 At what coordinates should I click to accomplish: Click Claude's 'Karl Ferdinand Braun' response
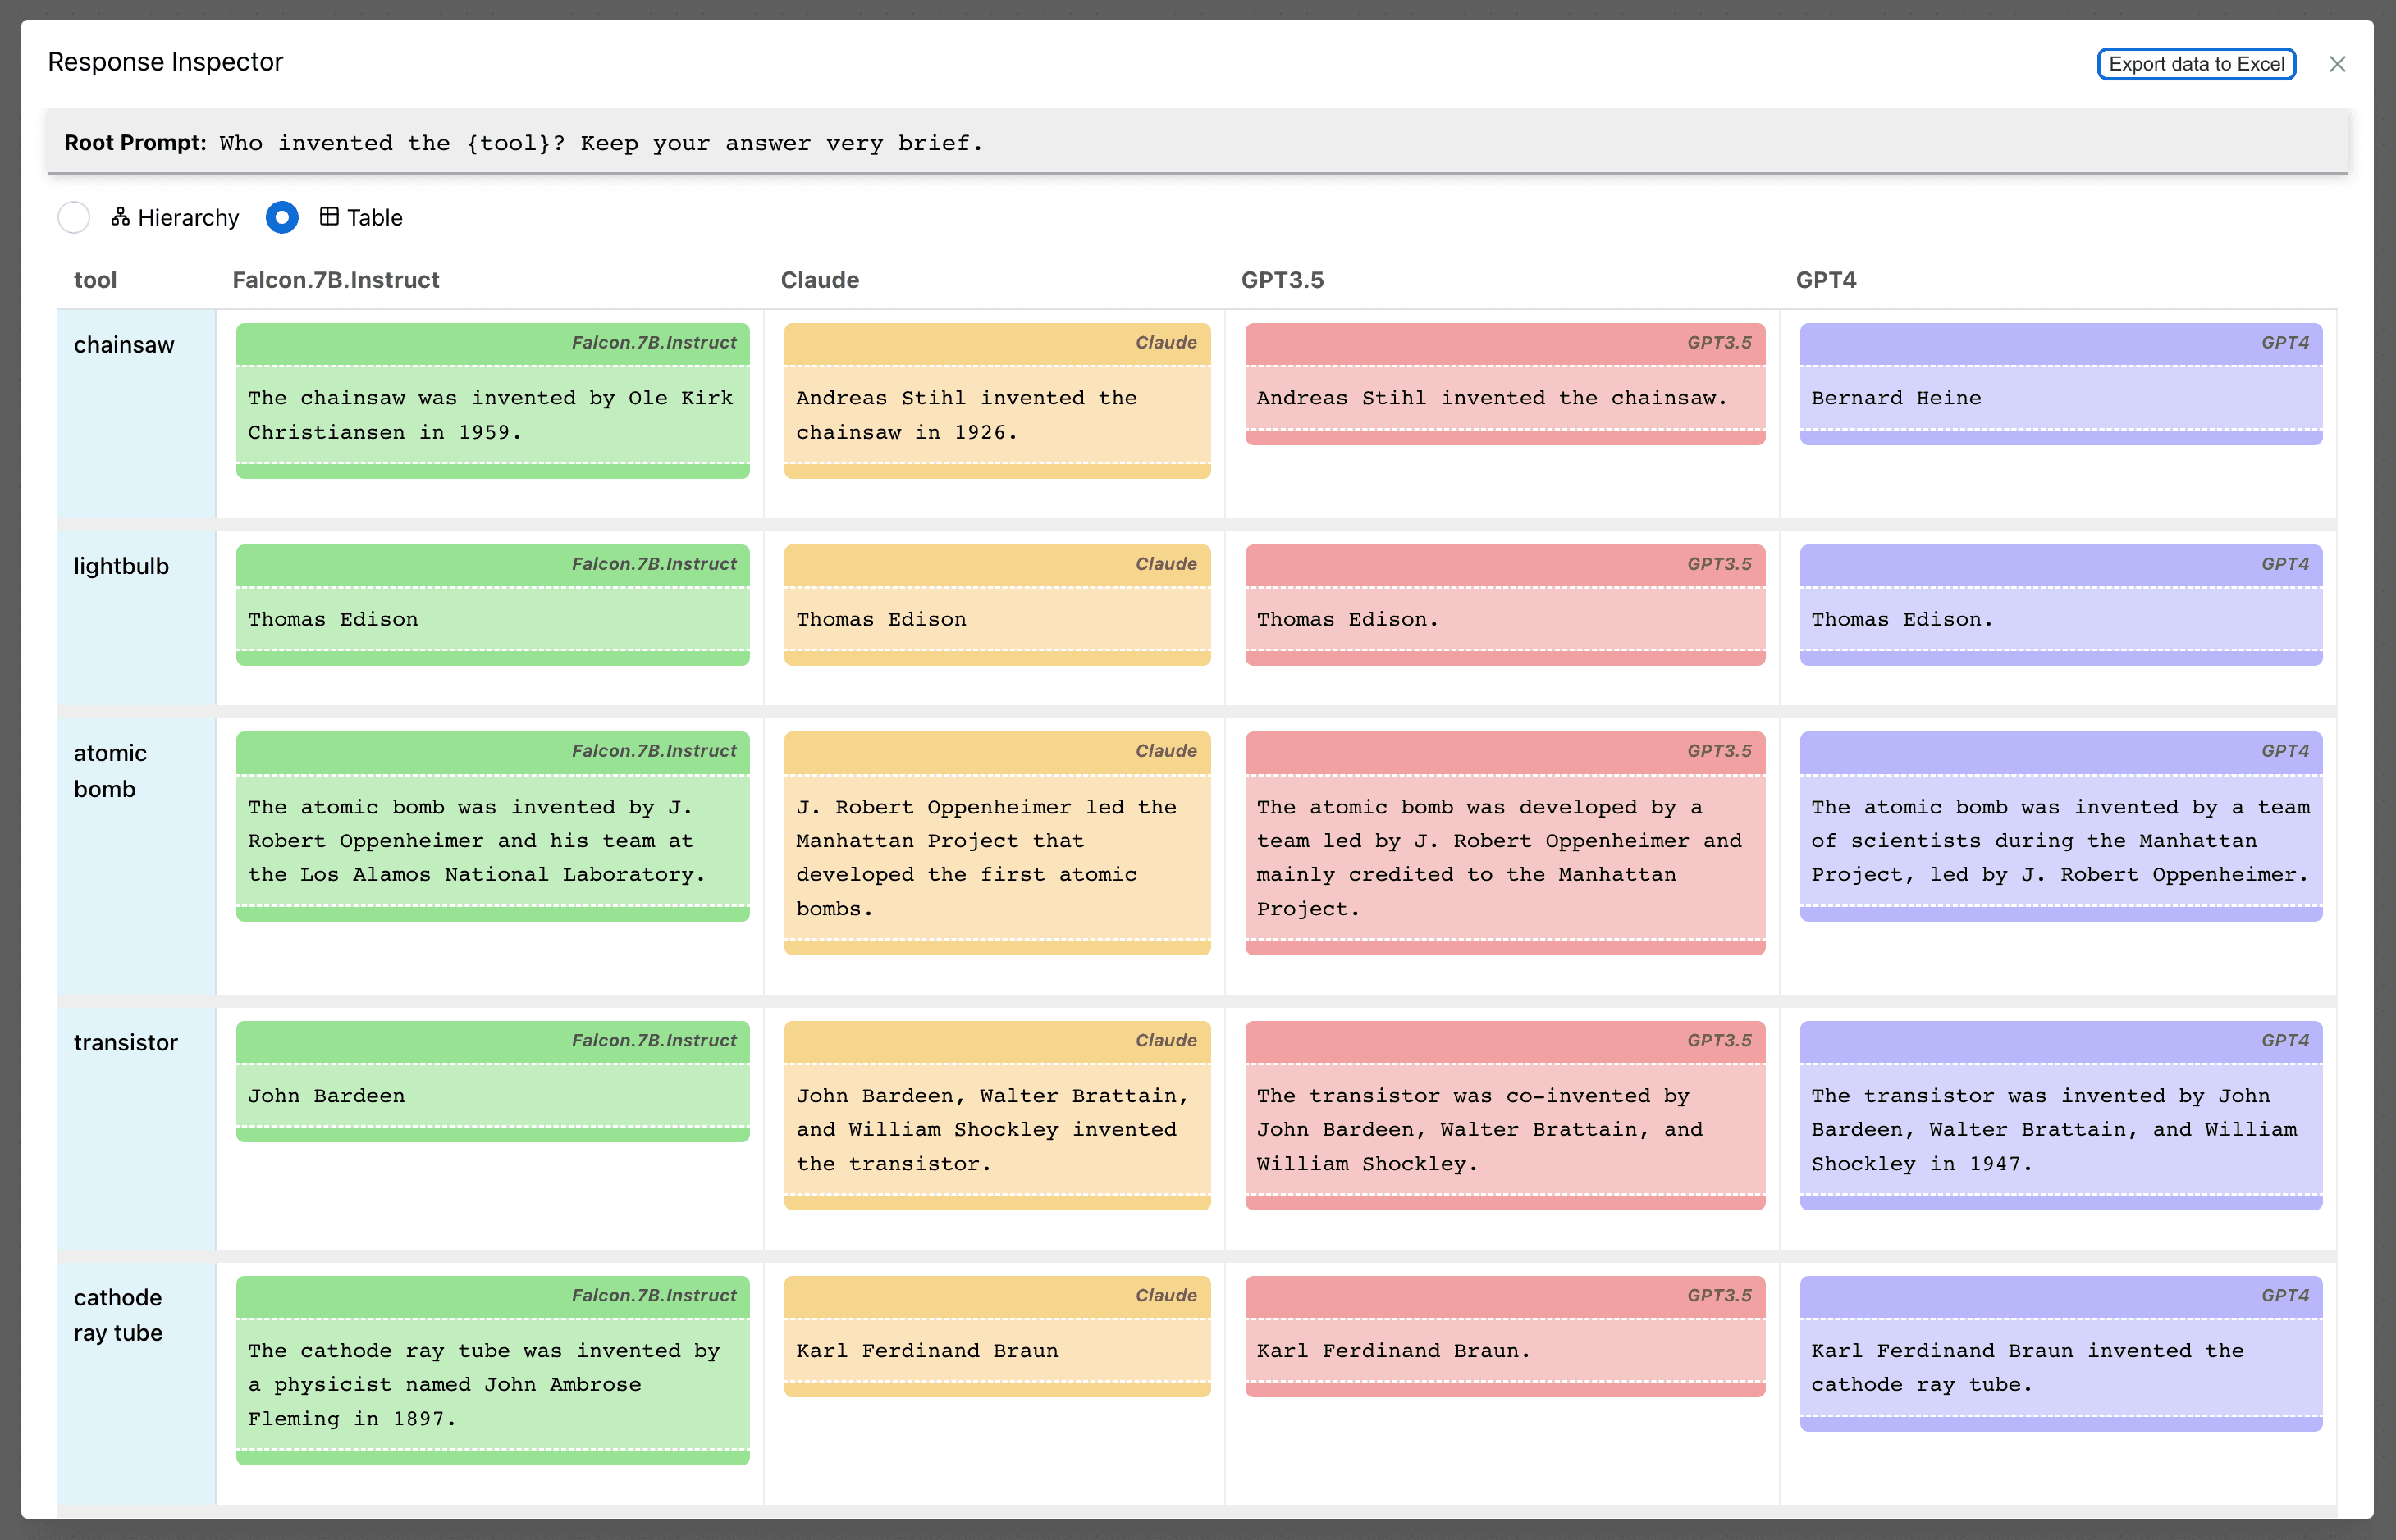point(998,1351)
